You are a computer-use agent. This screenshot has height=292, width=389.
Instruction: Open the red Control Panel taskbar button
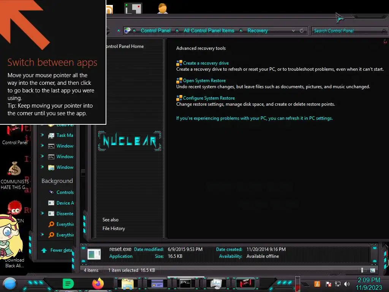(246, 283)
